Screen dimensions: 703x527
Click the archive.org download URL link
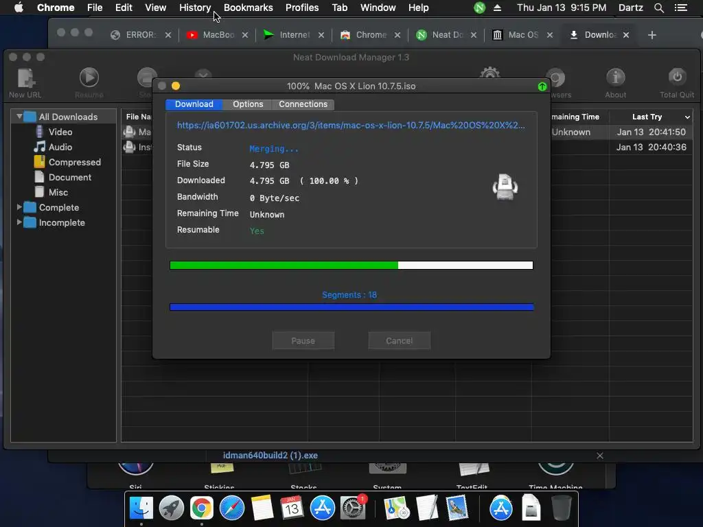[351, 126]
